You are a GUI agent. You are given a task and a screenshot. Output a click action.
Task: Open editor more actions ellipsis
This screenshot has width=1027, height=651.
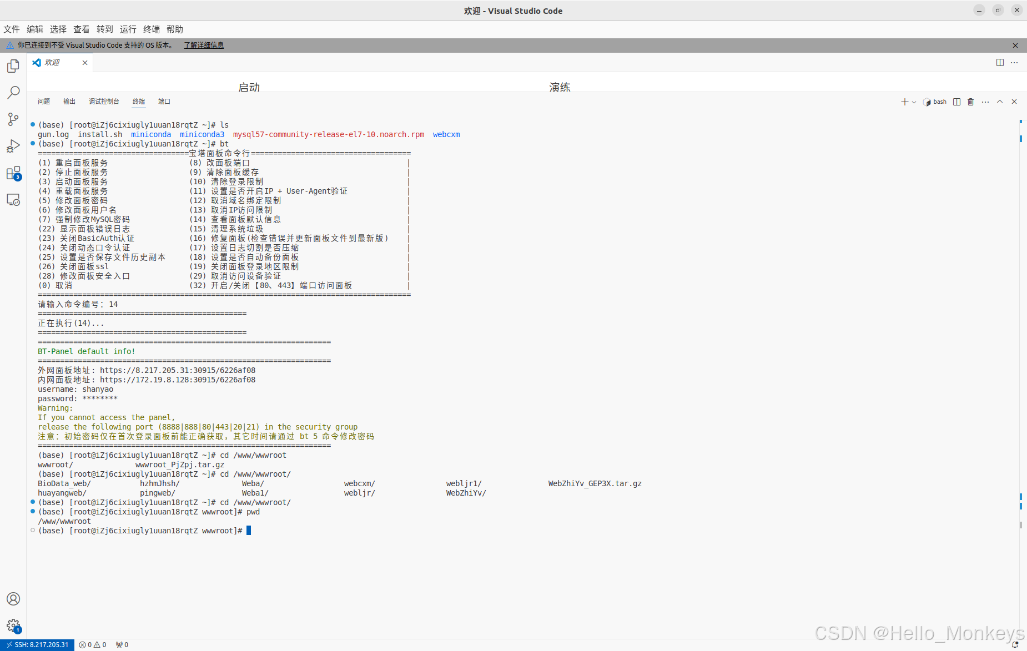point(1014,63)
